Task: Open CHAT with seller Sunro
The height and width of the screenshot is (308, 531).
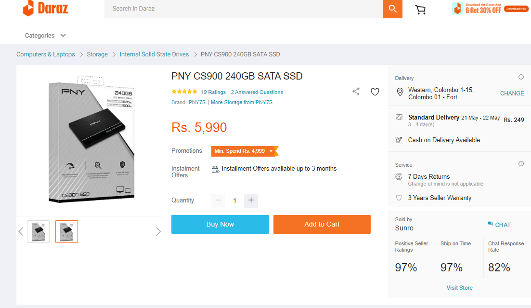Action: (499, 225)
